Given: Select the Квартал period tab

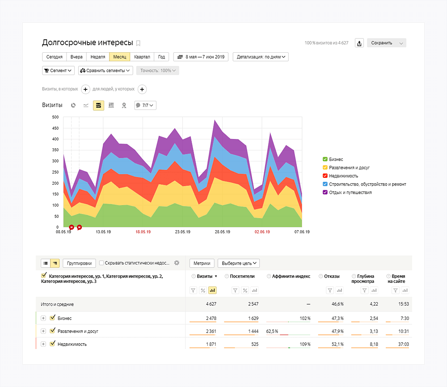Looking at the screenshot, I should pos(142,57).
